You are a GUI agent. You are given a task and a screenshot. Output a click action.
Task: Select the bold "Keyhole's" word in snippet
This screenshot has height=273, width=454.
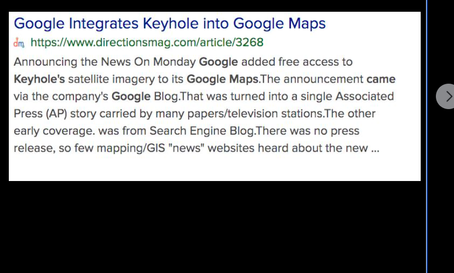click(39, 79)
